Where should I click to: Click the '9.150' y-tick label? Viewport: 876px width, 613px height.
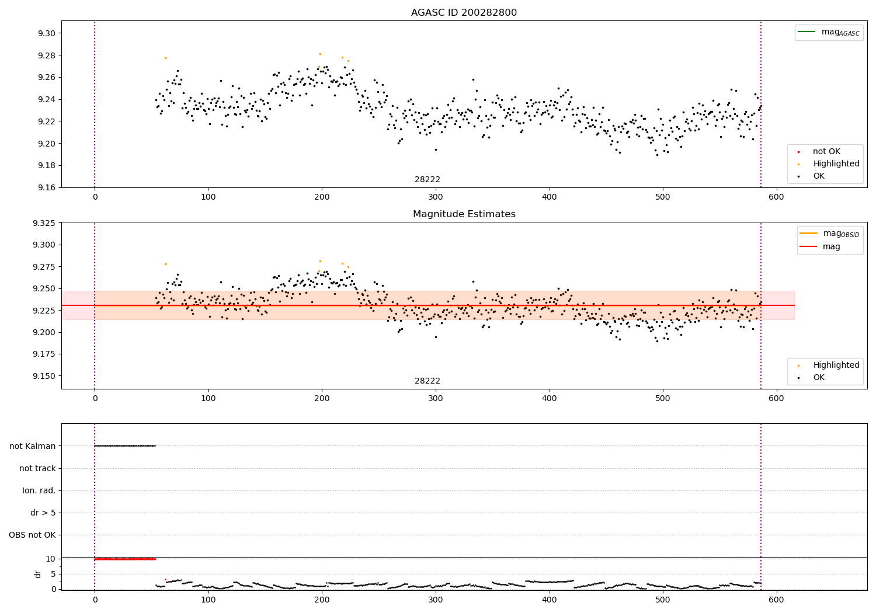pos(44,376)
